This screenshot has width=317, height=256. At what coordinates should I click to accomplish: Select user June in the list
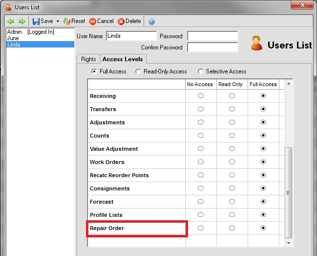13,38
